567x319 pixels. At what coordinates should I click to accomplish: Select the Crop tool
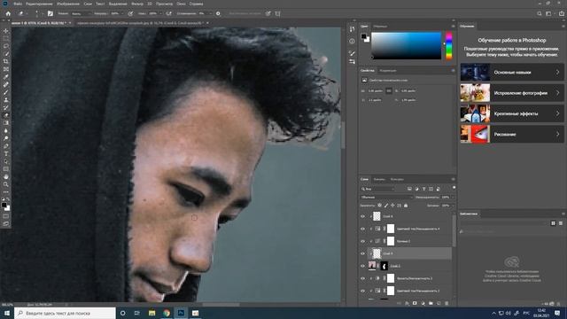[6, 61]
